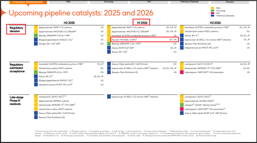The image size is (257, 143).
Task: Click 'latozinemab: INFRONT-3, FTD-GRN' under H2 2026
Action: coord(203,68)
